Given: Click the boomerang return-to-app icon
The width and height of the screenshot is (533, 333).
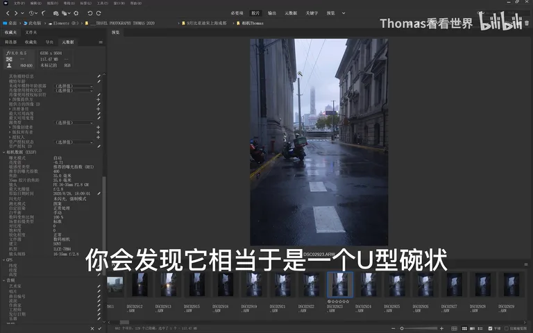Looking at the screenshot, I should [44, 13].
